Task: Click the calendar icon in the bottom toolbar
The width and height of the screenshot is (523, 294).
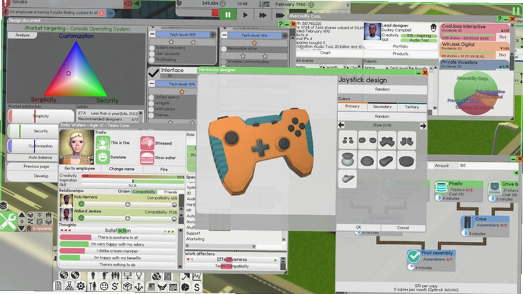Action: click(174, 287)
